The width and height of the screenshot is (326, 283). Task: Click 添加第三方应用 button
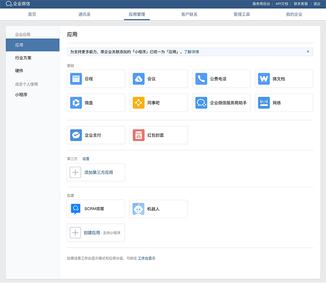click(98, 172)
